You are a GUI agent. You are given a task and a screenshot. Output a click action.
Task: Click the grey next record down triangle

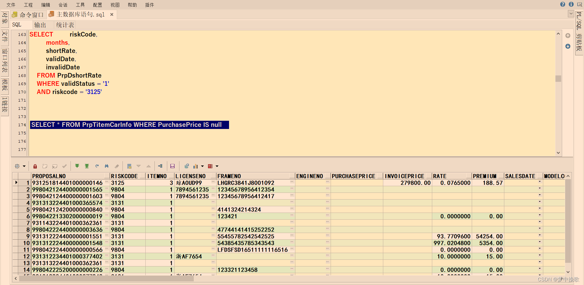[x=139, y=166]
